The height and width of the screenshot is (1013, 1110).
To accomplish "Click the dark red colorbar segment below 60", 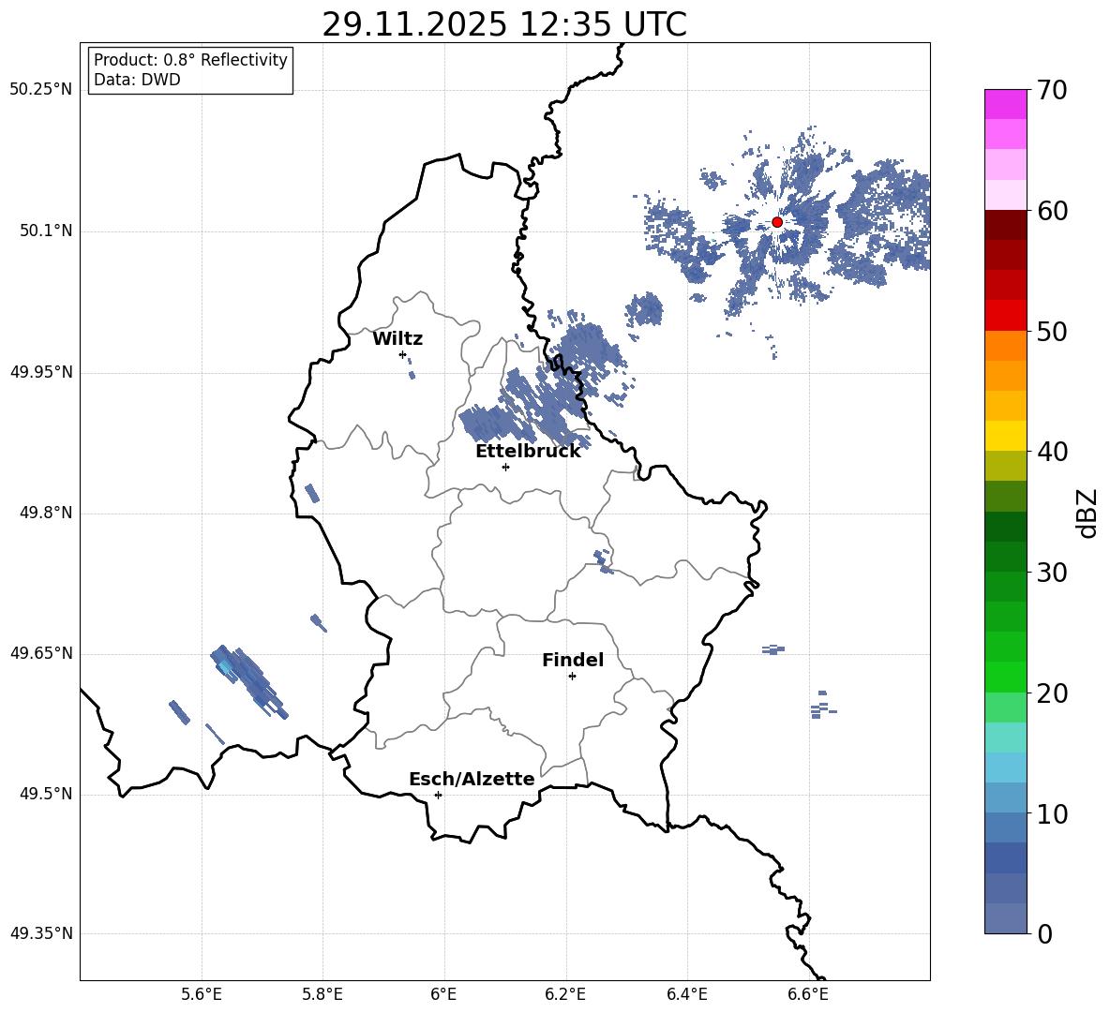I will click(1005, 225).
